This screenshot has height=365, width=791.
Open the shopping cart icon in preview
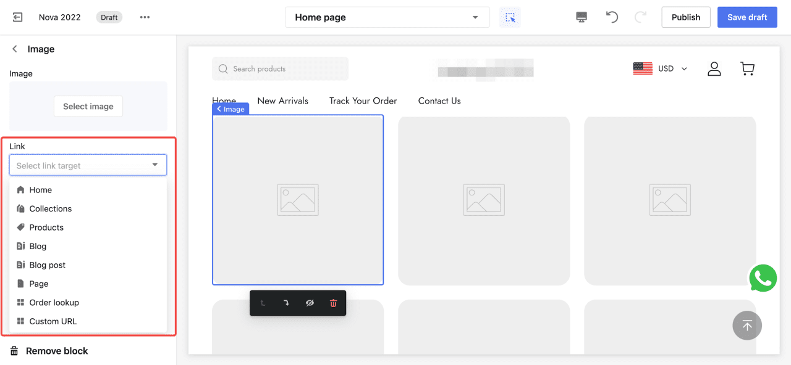(x=747, y=68)
